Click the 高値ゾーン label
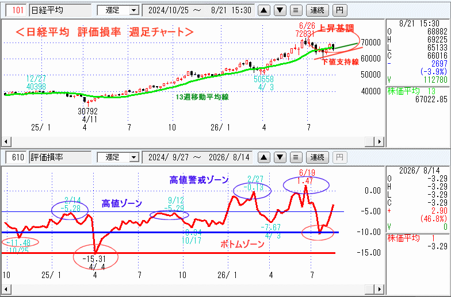Image resolution: width=451 pixels, height=297 pixels. pyautogui.click(x=122, y=203)
